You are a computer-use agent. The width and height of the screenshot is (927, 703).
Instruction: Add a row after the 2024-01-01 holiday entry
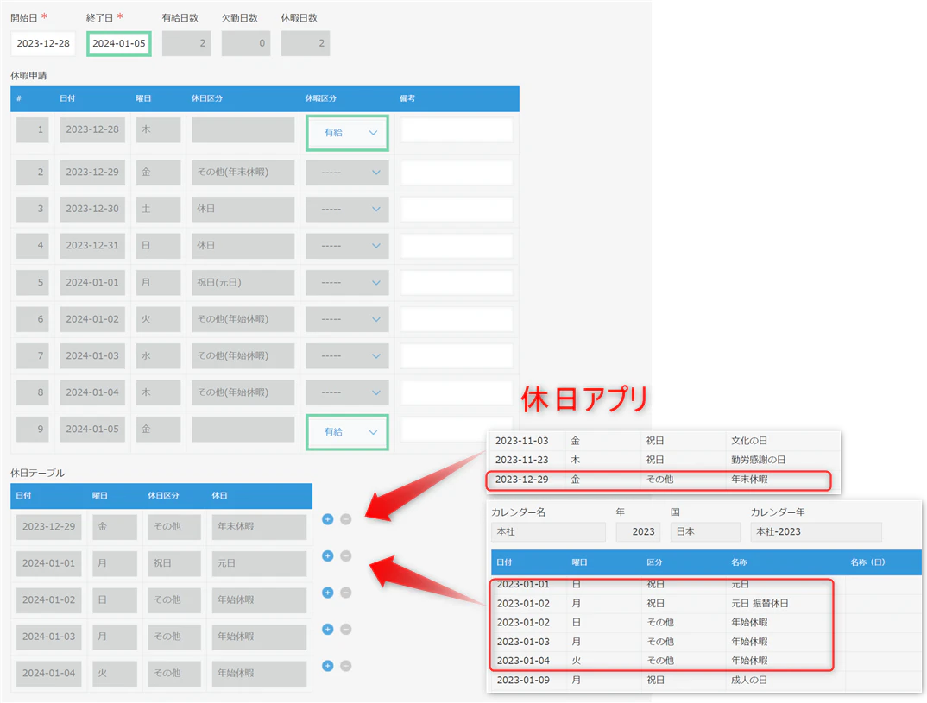click(327, 555)
